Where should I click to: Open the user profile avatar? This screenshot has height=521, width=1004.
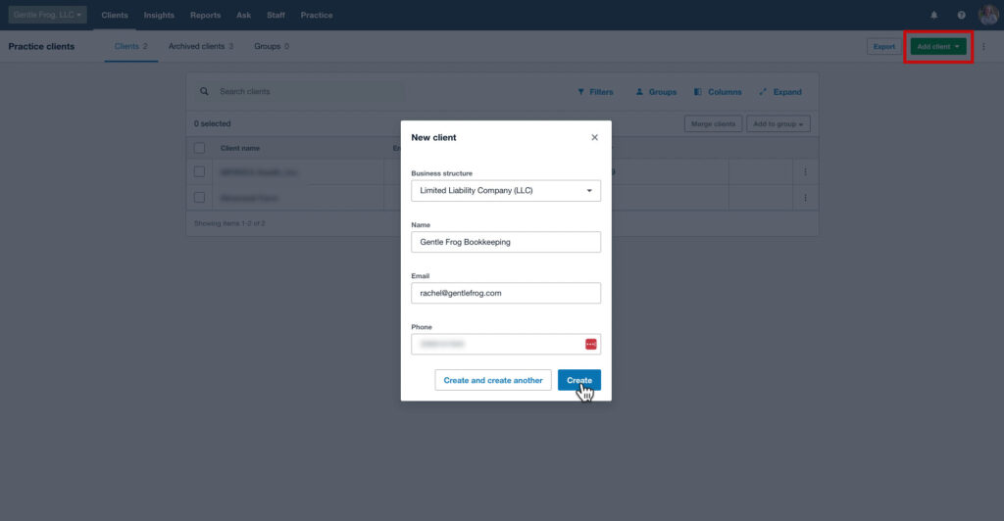pyautogui.click(x=988, y=14)
